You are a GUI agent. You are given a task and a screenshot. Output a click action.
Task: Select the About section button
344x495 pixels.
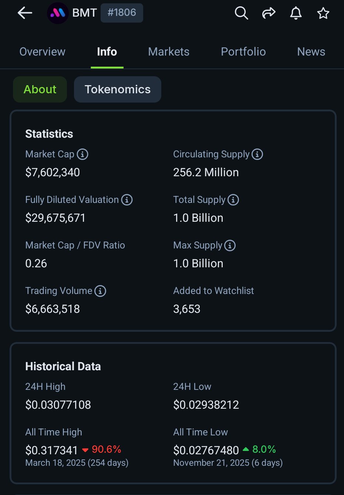tap(40, 89)
